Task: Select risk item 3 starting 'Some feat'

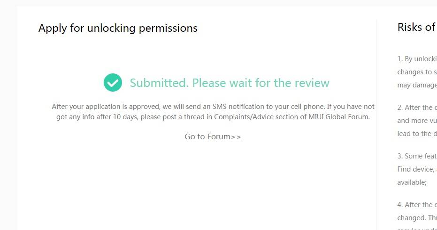Action: (x=417, y=156)
